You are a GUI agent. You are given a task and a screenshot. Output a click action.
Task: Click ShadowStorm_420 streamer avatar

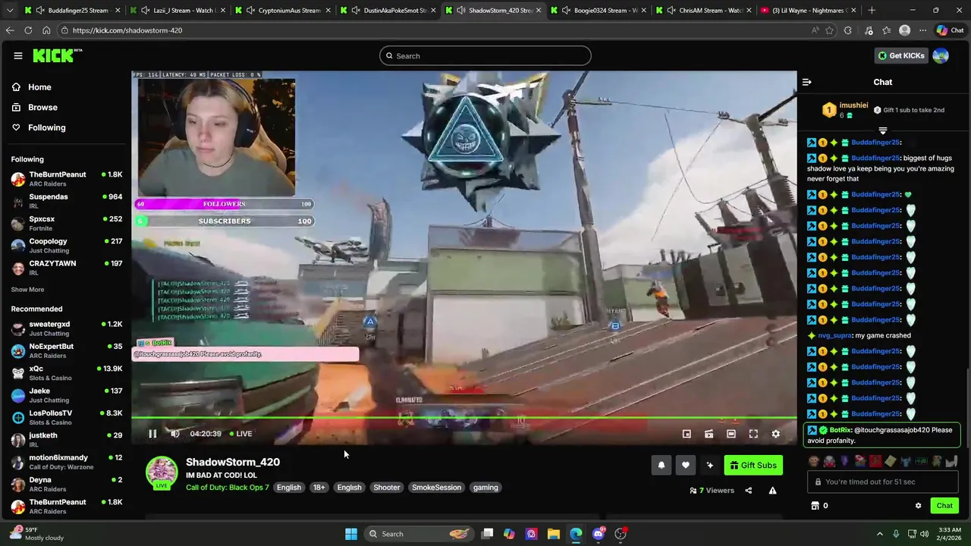[162, 472]
